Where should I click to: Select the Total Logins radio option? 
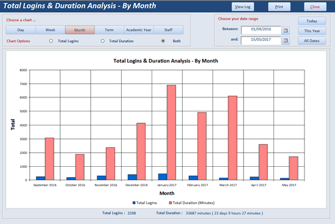(51, 41)
